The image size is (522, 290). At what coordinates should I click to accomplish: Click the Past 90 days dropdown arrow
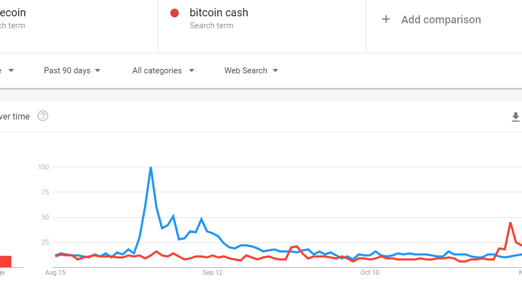click(x=97, y=71)
